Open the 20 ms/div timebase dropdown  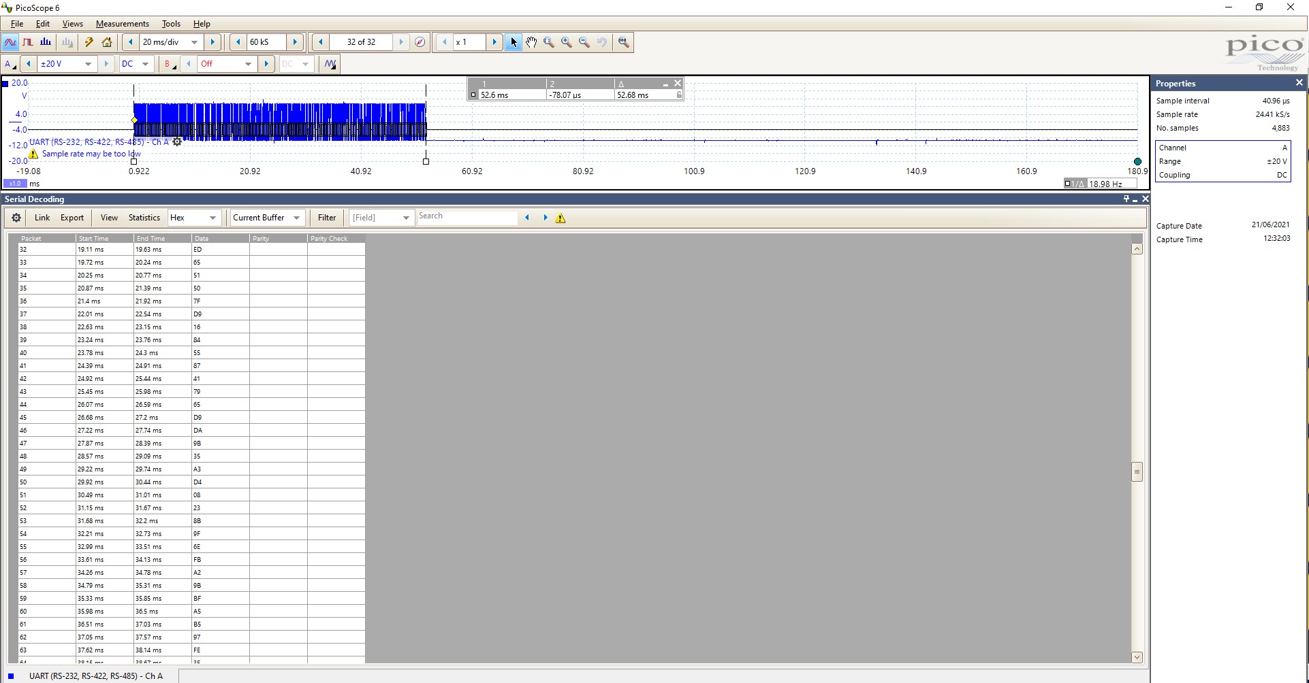195,42
